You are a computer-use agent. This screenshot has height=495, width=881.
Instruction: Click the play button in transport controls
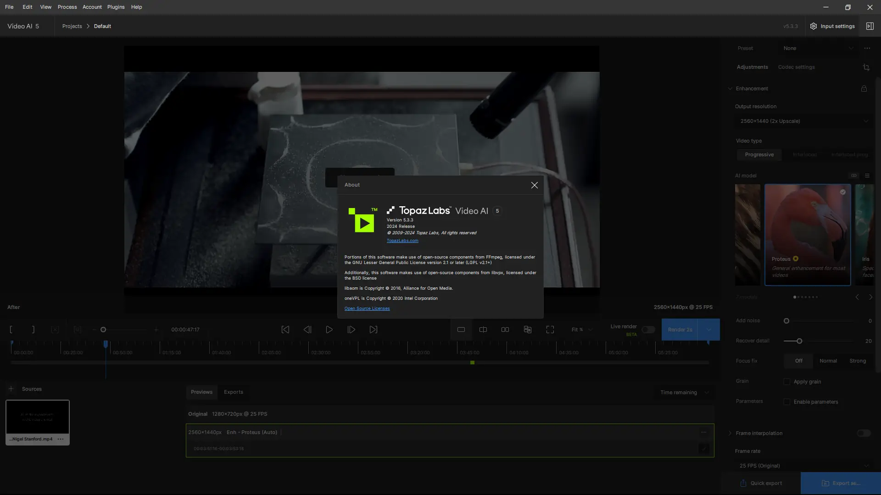pyautogui.click(x=329, y=330)
